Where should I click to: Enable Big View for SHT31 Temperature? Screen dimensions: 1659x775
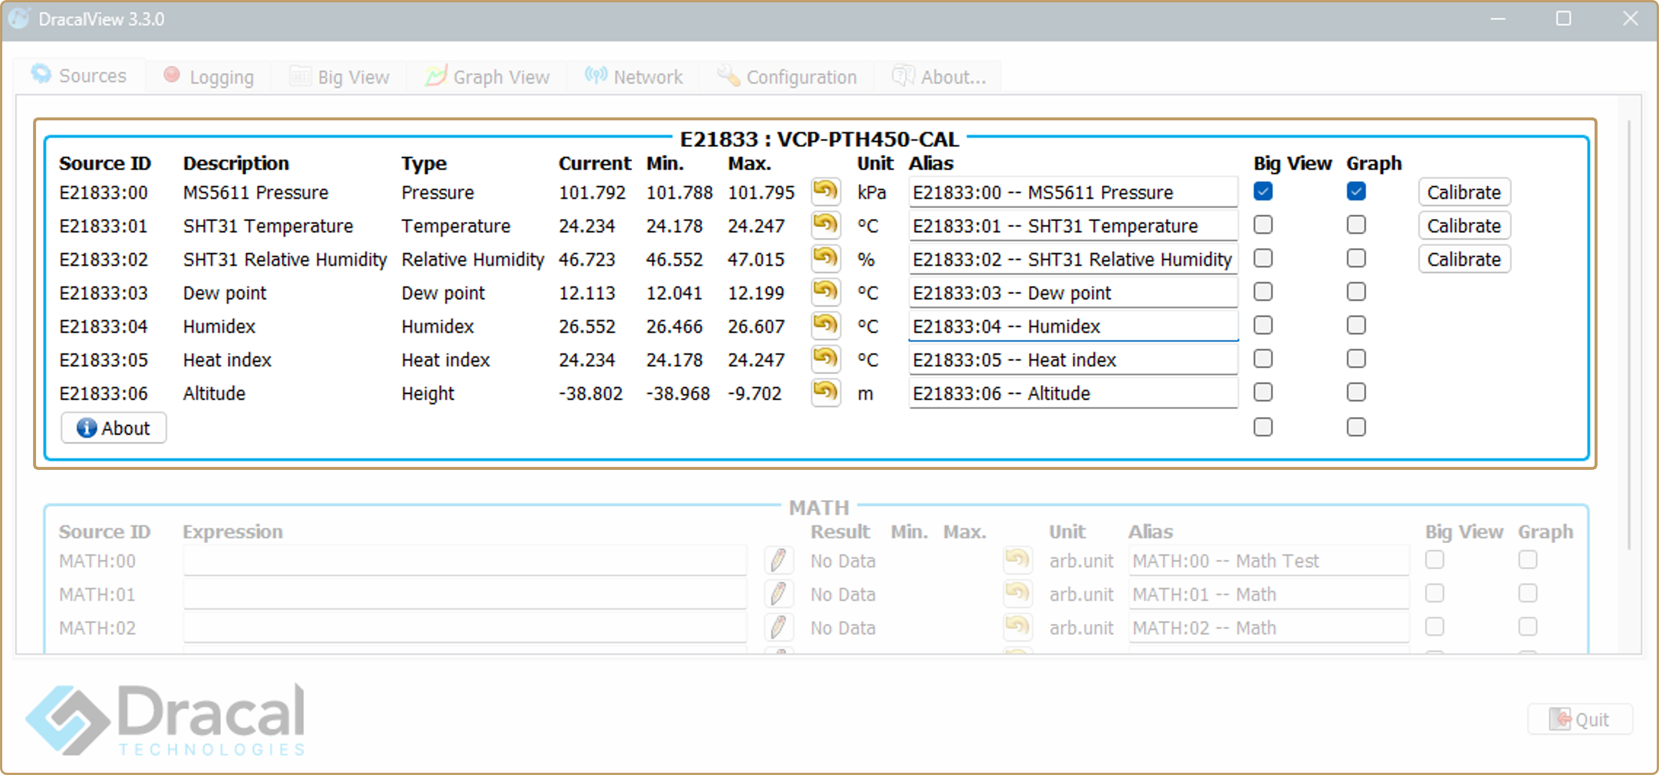(1263, 225)
